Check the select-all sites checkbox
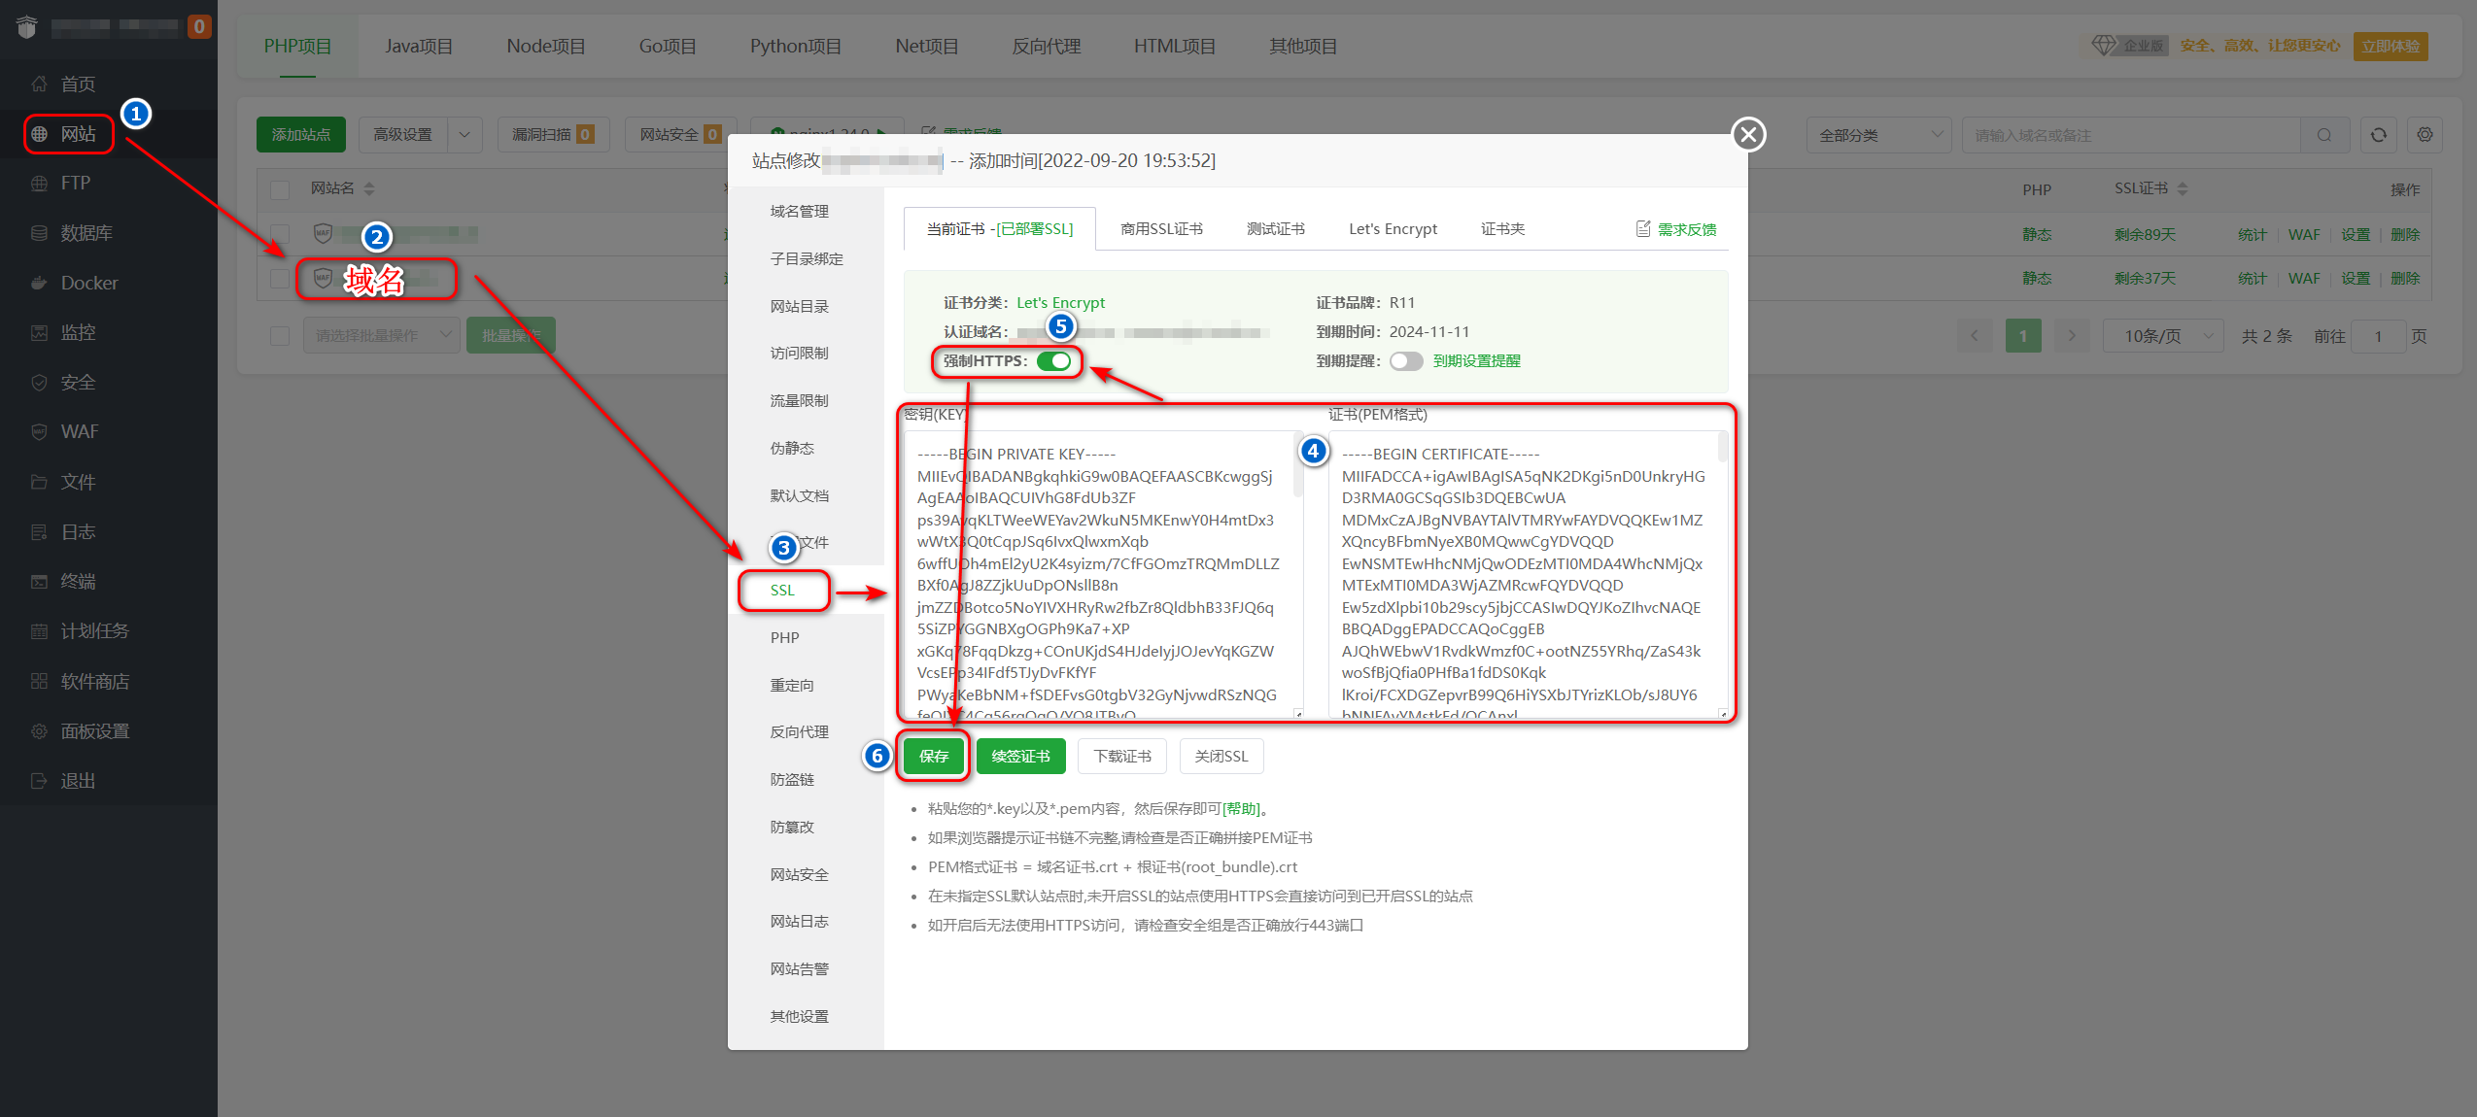Image resolution: width=2477 pixels, height=1117 pixels. click(x=280, y=189)
